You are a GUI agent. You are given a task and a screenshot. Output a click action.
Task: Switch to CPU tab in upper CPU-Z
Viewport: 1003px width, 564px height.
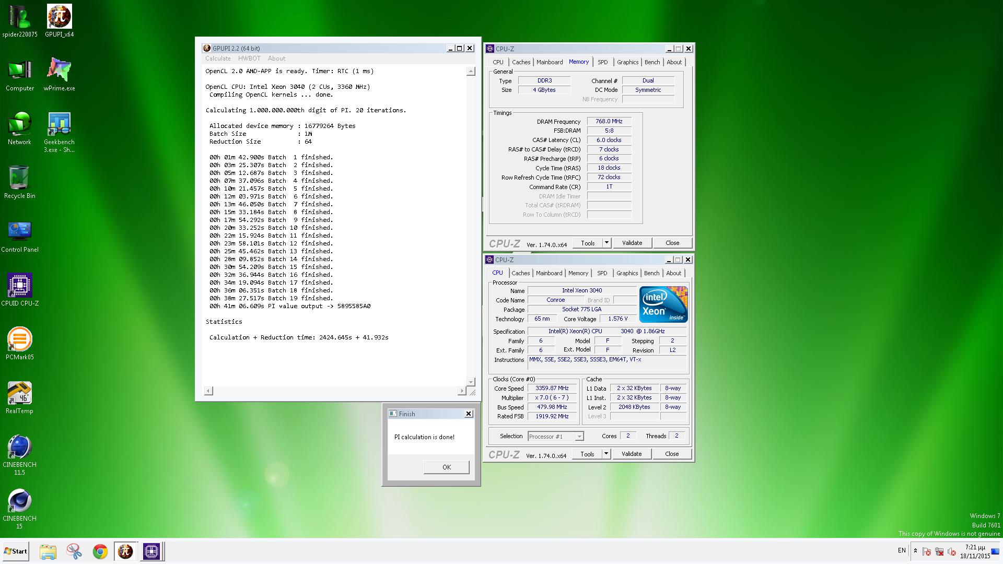click(x=498, y=62)
